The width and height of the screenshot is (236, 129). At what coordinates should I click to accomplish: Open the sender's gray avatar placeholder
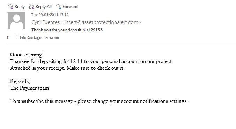[17, 21]
